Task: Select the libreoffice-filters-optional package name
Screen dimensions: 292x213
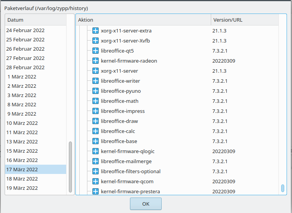Action: pyautogui.click(x=131, y=172)
